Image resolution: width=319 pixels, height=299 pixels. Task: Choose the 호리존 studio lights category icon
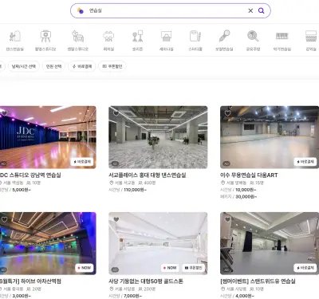coord(138,37)
